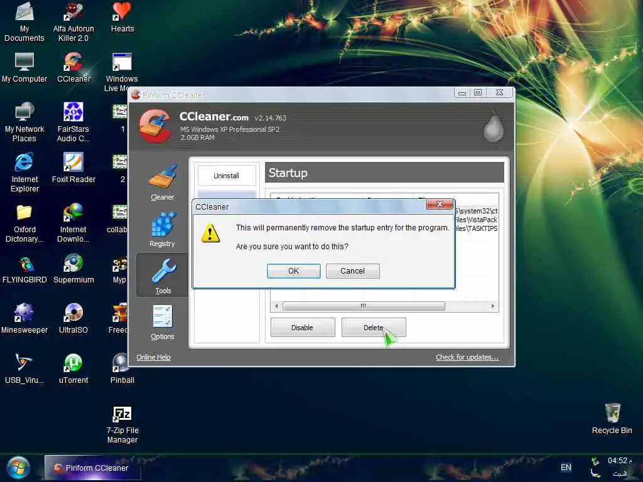Follow the Check for updates link
The image size is (643, 482).
coord(467,357)
